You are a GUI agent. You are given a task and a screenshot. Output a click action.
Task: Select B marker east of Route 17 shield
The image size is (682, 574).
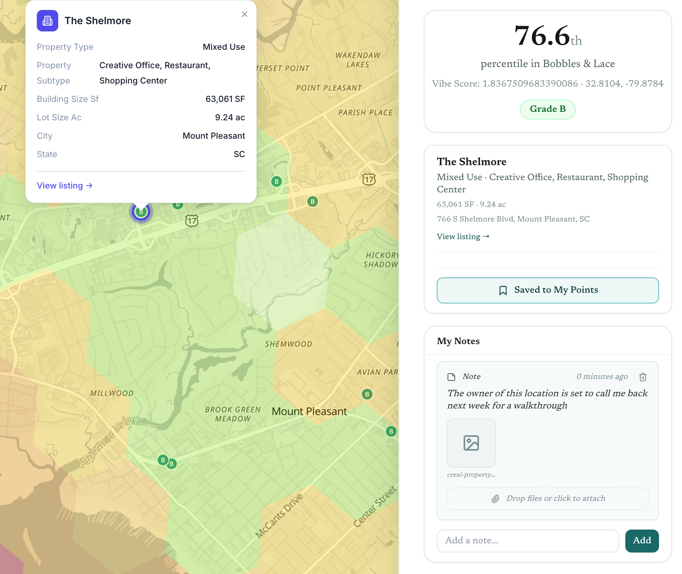point(313,202)
